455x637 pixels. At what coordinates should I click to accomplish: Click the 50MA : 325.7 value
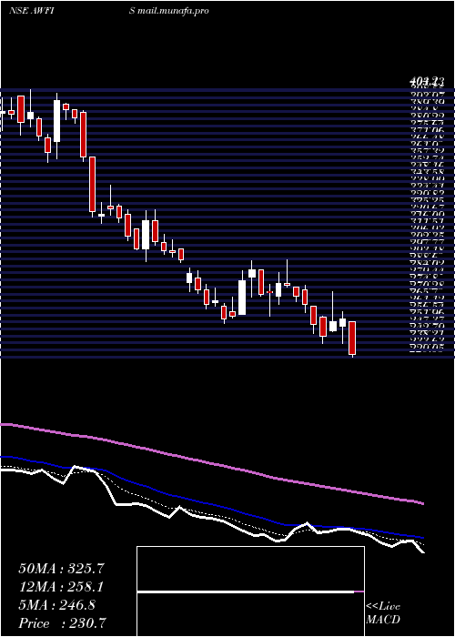[61, 569]
